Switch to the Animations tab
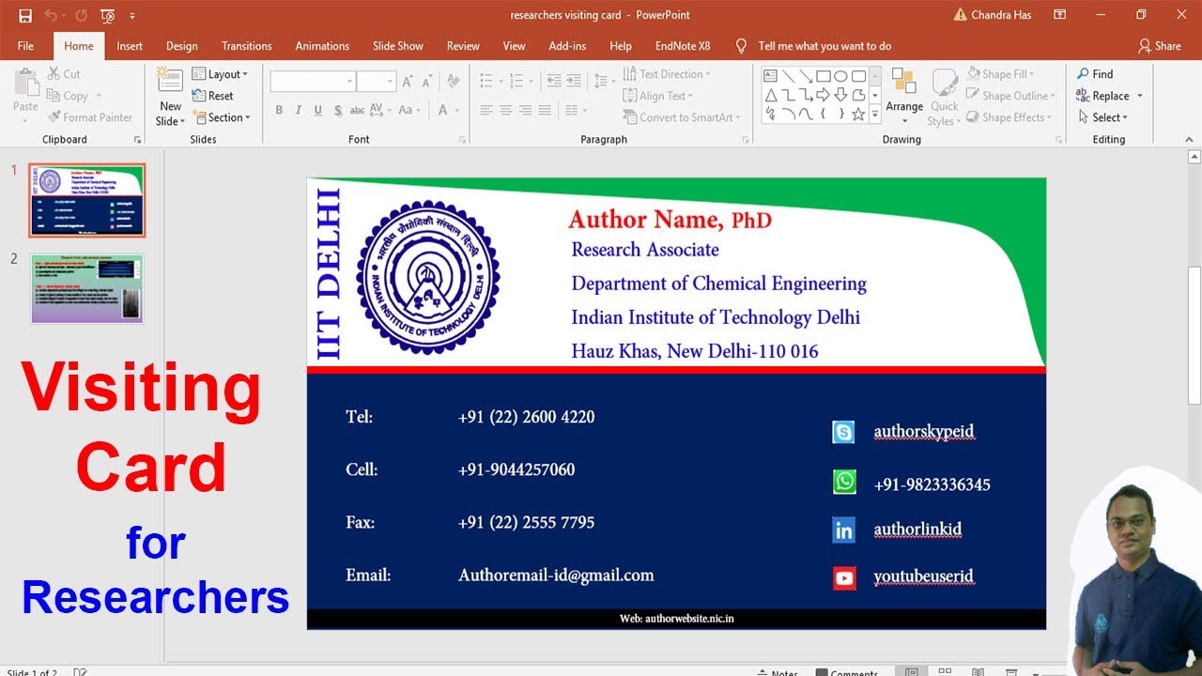 322,46
